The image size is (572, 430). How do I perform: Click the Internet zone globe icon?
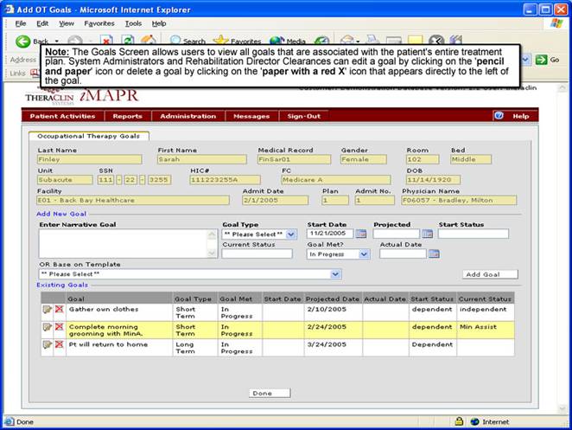474,421
